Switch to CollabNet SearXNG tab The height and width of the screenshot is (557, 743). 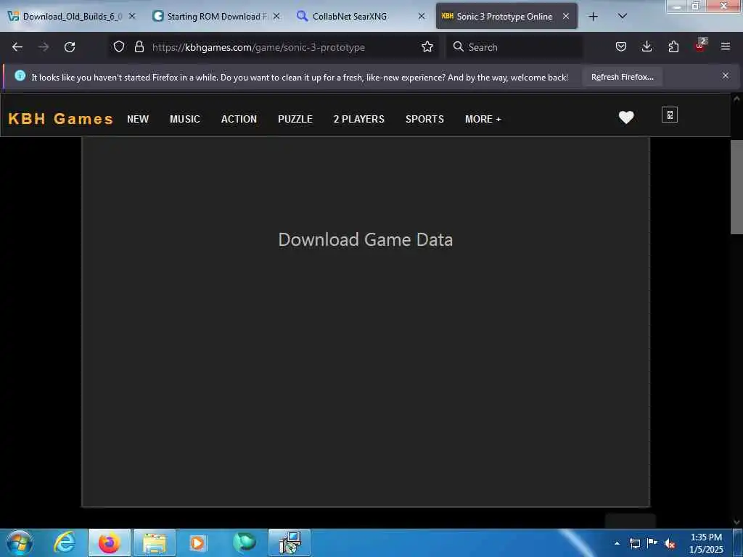point(360,17)
